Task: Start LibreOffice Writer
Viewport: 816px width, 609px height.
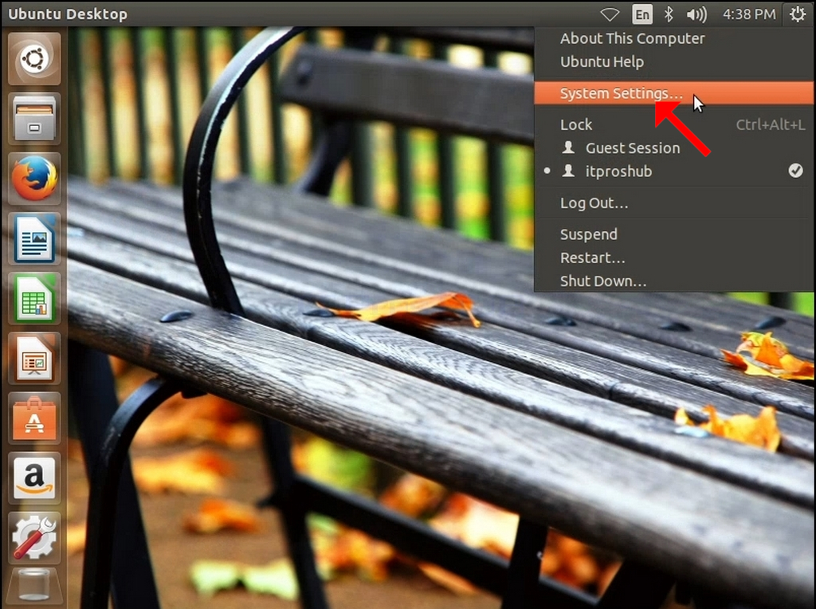Action: tap(34, 238)
